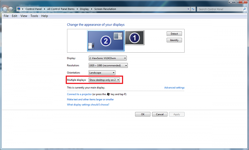The height and width of the screenshot is (150, 249).
Task: Open the View menu
Action: pyautogui.click(x=24, y=16)
